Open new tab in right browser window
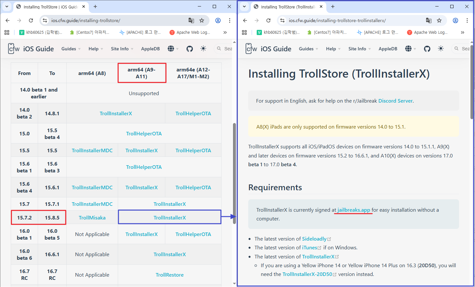The width and height of the screenshot is (475, 287). (x=333, y=6)
